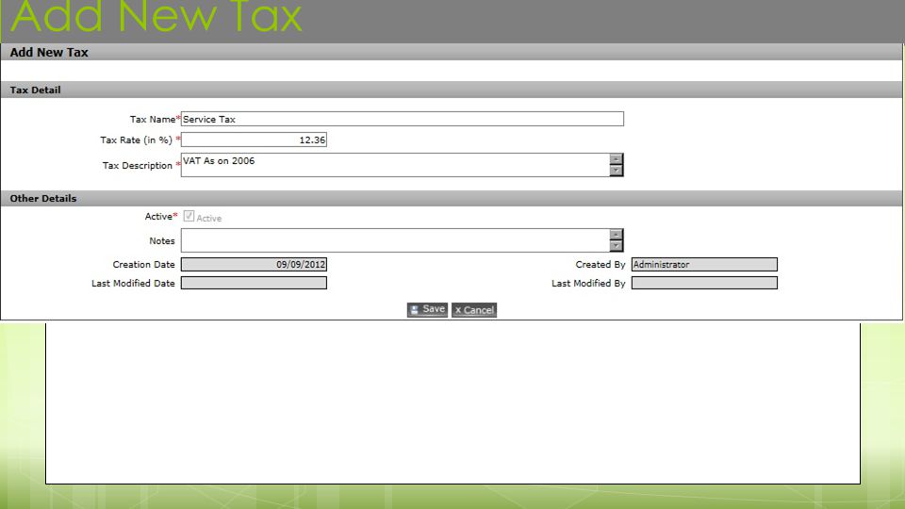The width and height of the screenshot is (905, 509).
Task: Click inside the Tax Description text area
Action: coord(395,165)
